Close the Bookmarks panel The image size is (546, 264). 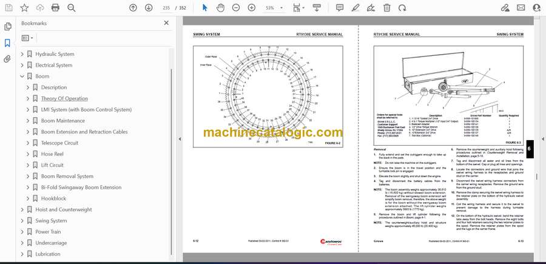coord(166,23)
